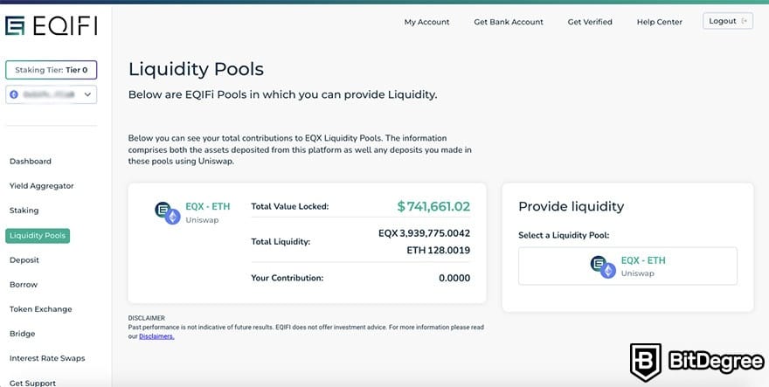The width and height of the screenshot is (769, 387).
Task: Open Token Exchange in the sidebar
Action: 41,309
